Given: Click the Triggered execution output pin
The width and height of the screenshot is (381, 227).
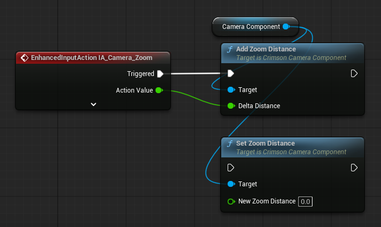Looking at the screenshot, I should [x=160, y=74].
